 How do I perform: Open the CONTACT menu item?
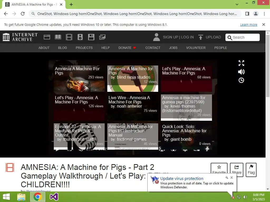[x=153, y=48]
